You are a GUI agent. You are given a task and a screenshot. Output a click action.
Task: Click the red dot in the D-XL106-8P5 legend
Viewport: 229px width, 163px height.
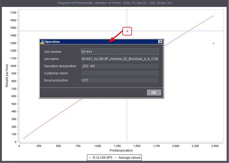[x=90, y=157]
